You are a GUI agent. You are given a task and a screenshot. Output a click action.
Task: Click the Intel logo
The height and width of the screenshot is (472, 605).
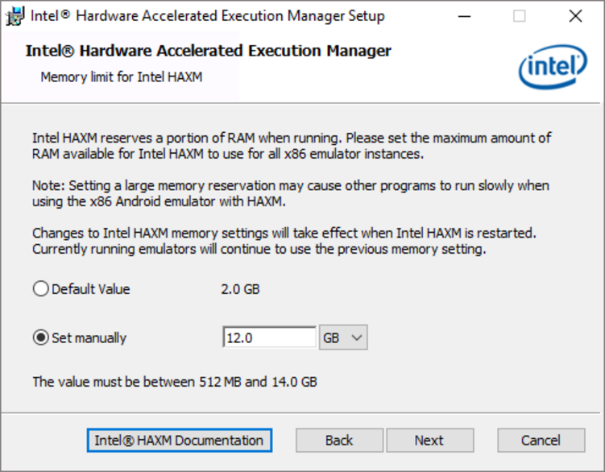pos(553,66)
